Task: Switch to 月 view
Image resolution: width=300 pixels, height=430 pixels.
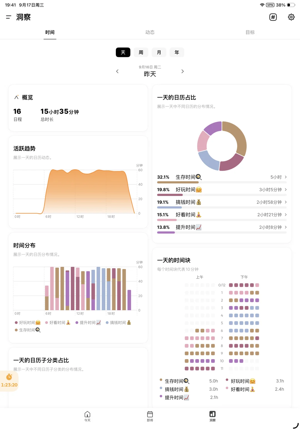Action: pos(159,52)
